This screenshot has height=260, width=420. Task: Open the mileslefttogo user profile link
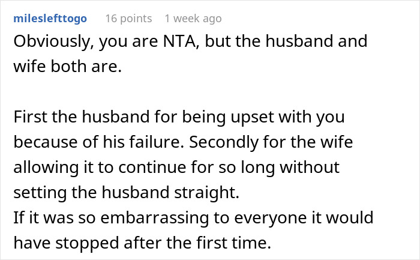pos(50,19)
